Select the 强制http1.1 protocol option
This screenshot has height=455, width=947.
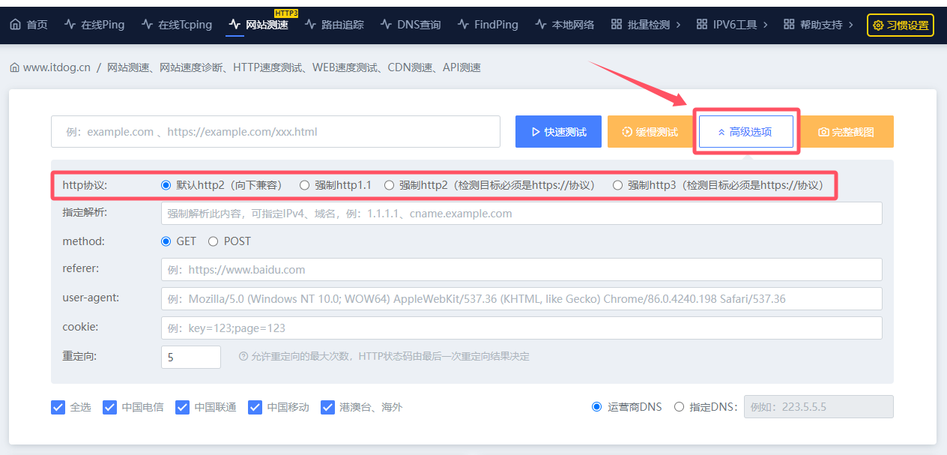point(304,185)
